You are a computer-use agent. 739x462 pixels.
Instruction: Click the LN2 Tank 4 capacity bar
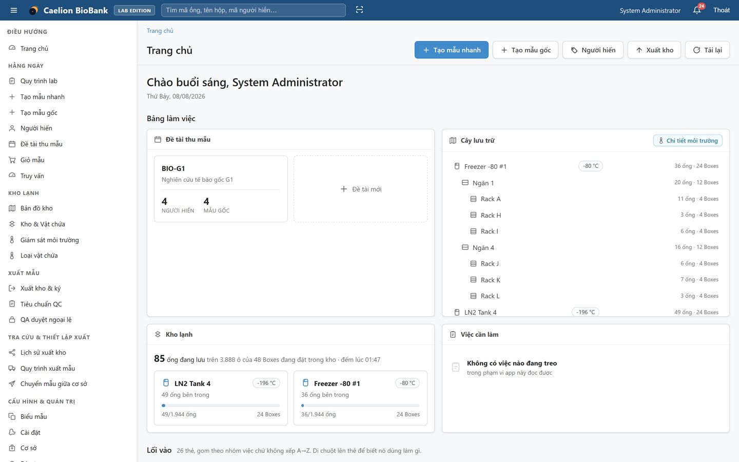(x=221, y=406)
